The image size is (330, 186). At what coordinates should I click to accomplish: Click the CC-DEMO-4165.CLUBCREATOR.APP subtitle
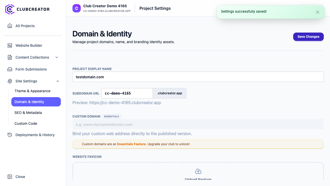point(107,11)
